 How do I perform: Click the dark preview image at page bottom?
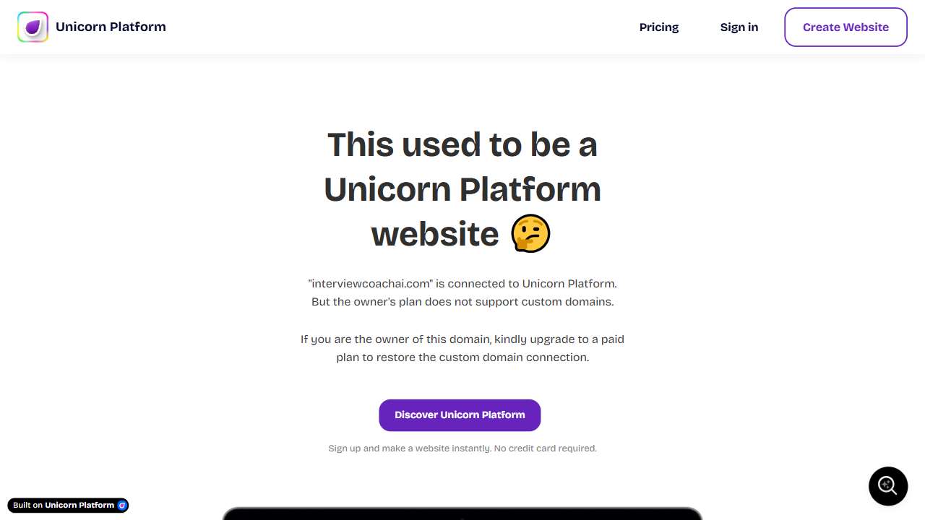pyautogui.click(x=462, y=513)
